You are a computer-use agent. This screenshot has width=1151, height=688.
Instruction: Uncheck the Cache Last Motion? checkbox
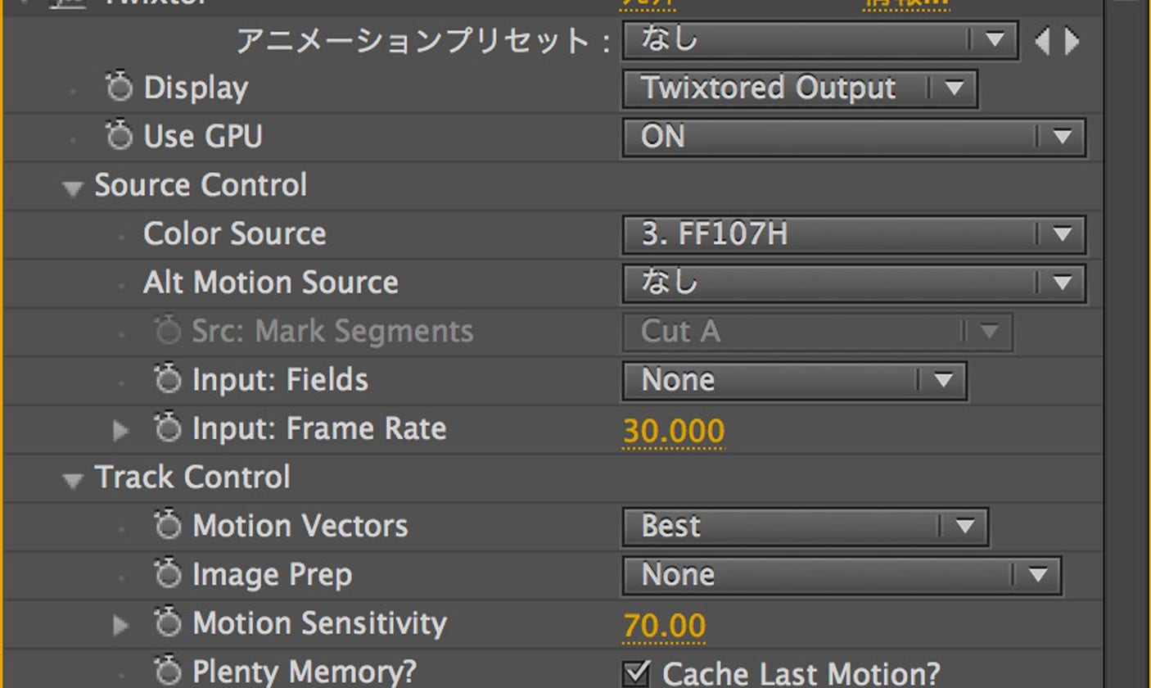636,674
